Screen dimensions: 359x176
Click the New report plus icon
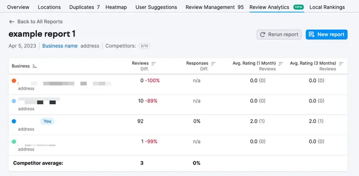pyautogui.click(x=312, y=34)
